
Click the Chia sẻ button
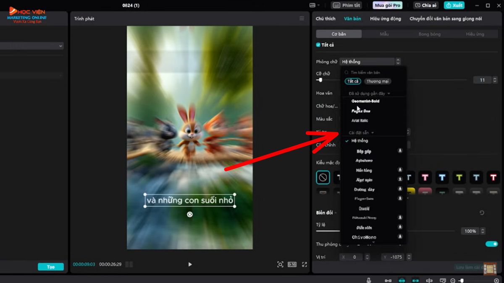[425, 5]
